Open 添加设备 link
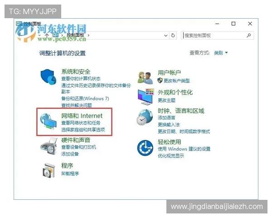 pos(70,154)
